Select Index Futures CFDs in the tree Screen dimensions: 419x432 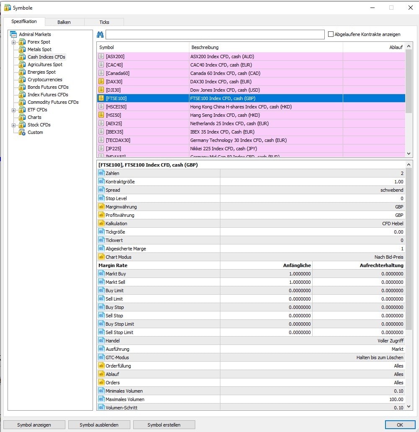click(x=48, y=95)
